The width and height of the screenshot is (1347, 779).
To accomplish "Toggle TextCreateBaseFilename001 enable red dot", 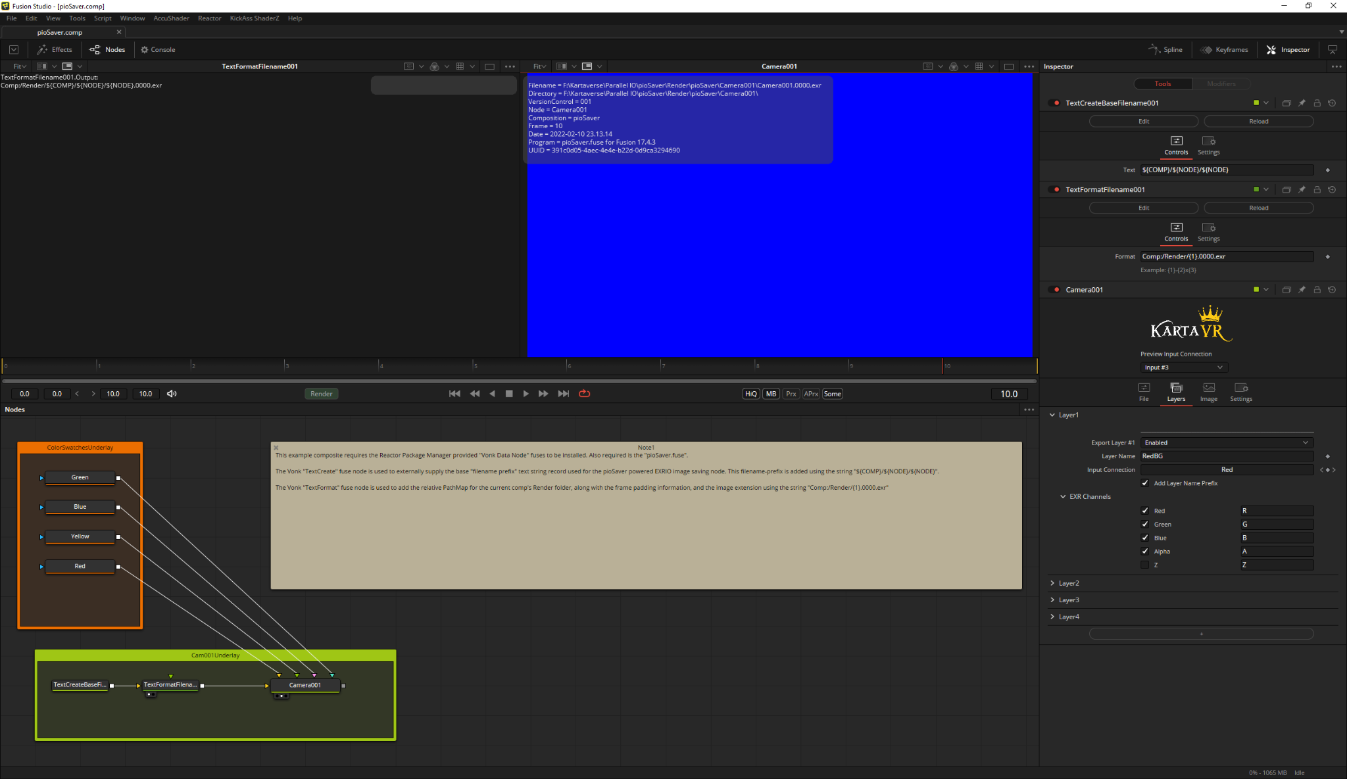I will [x=1056, y=103].
